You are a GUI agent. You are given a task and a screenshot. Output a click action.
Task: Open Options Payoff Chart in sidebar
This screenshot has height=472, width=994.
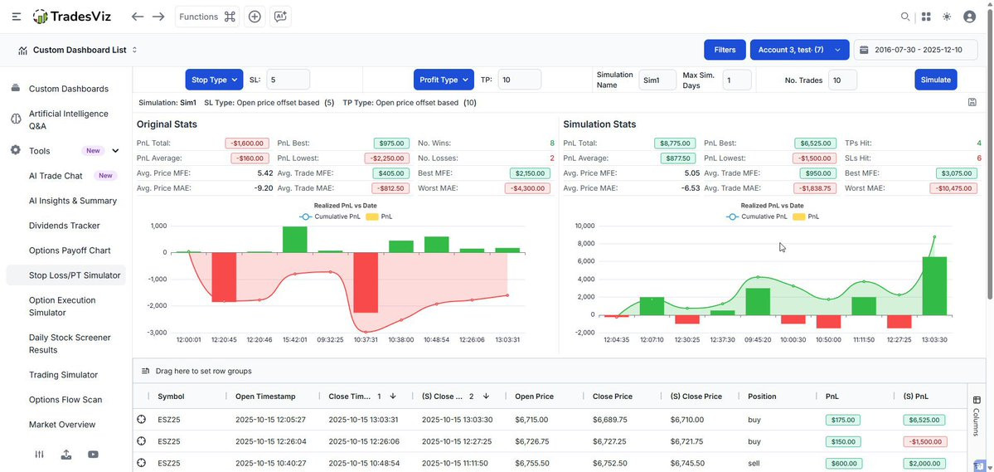point(70,251)
